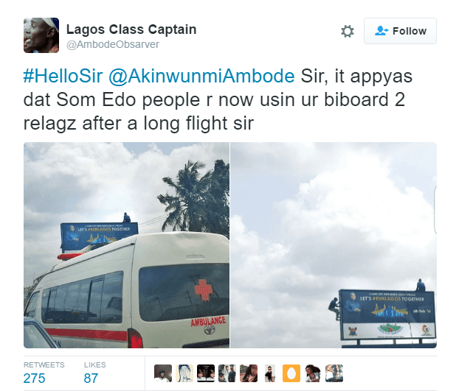This screenshot has height=391, width=456.
Task: Open first liker avatar in the row
Action: point(163,373)
